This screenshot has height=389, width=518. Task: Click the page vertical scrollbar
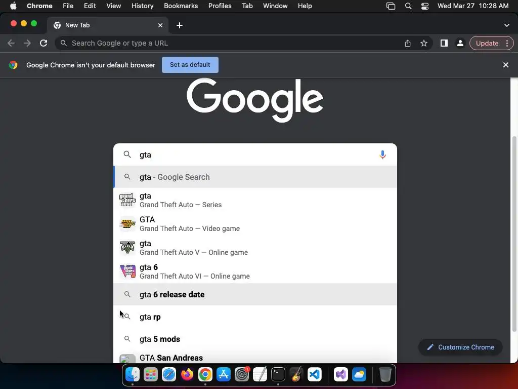pyautogui.click(x=514, y=233)
